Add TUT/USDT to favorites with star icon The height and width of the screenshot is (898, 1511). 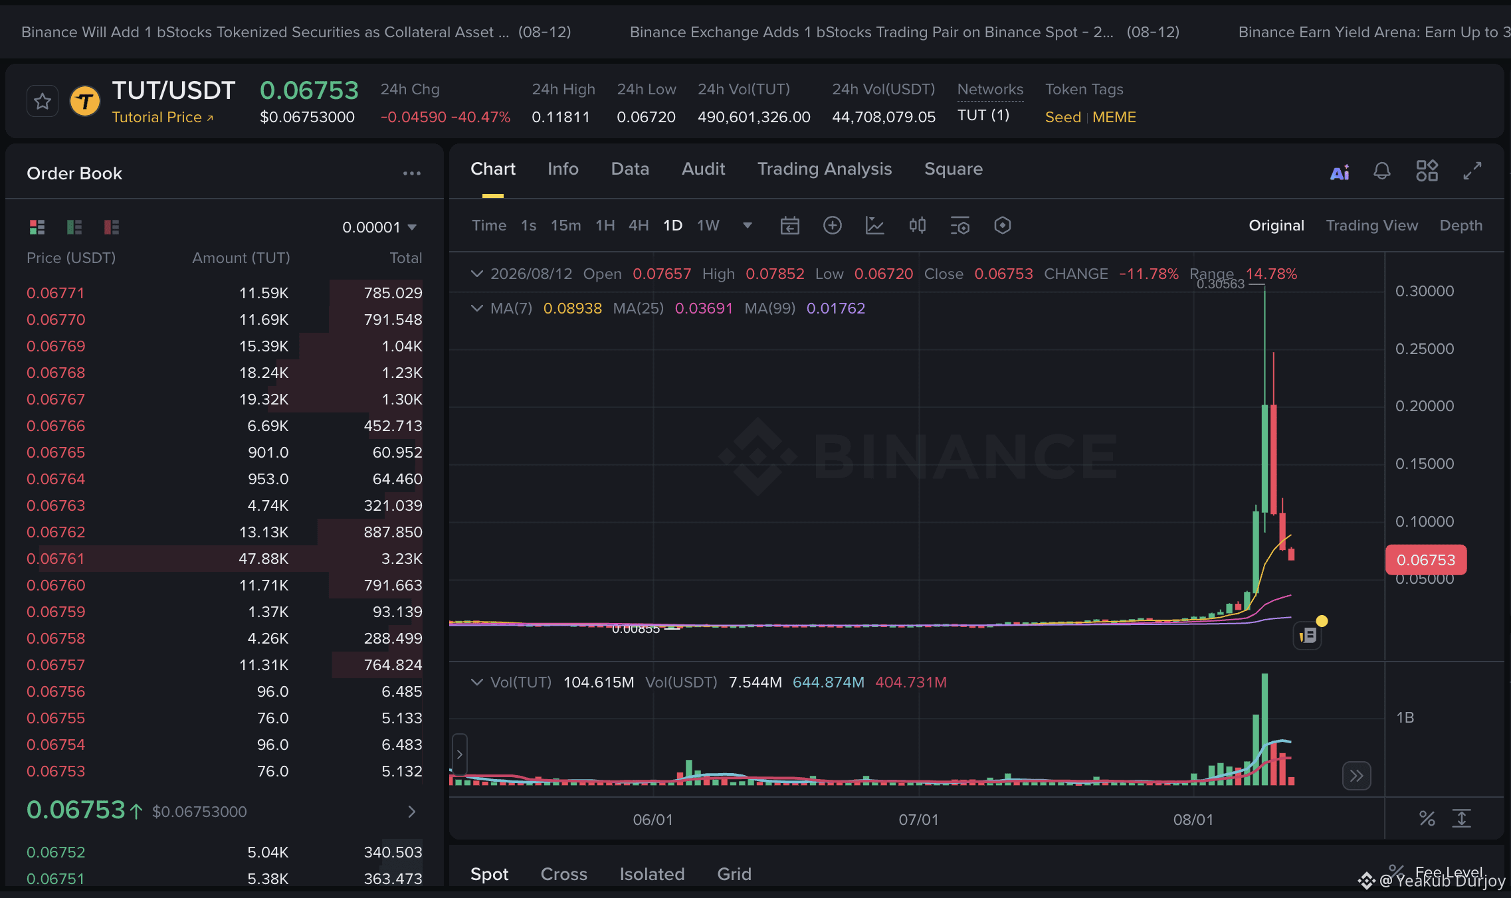coord(43,102)
